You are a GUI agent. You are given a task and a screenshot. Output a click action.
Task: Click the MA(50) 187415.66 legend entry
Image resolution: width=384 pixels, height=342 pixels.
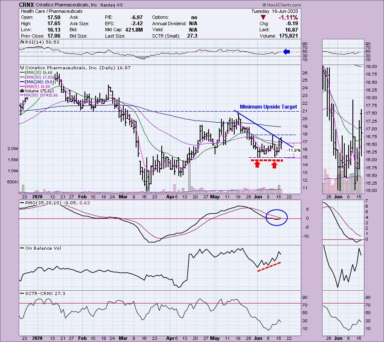point(41,95)
